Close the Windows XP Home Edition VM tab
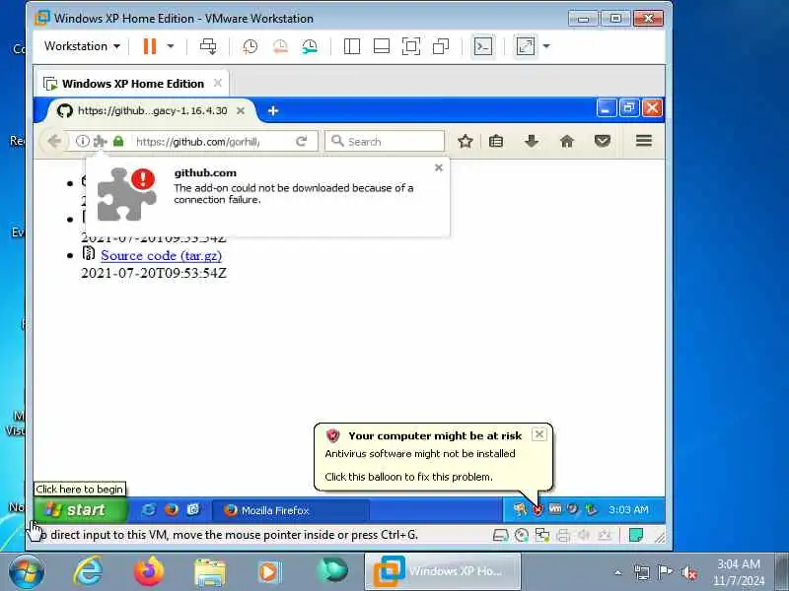Image resolution: width=789 pixels, height=591 pixels. [x=217, y=83]
